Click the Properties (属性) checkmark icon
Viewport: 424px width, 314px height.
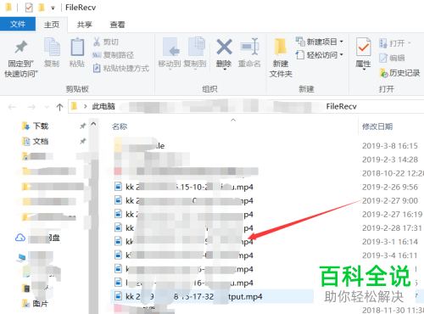[x=363, y=48]
